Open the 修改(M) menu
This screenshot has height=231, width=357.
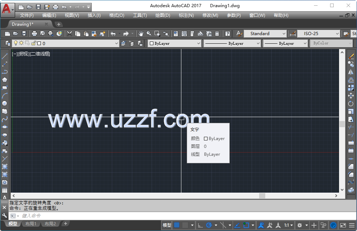tap(210, 15)
